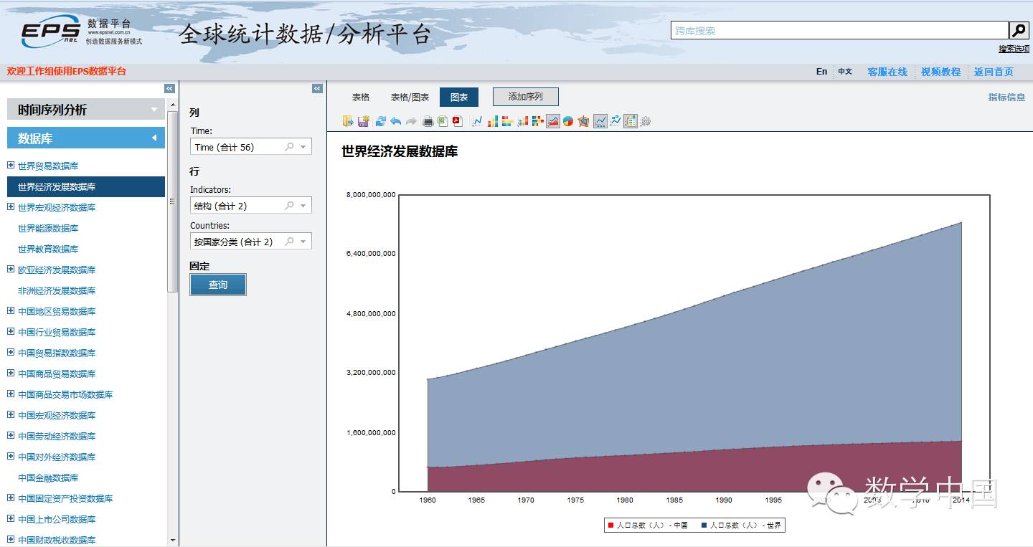Switch to the 表格 tab
This screenshot has height=547, width=1033.
(x=361, y=97)
